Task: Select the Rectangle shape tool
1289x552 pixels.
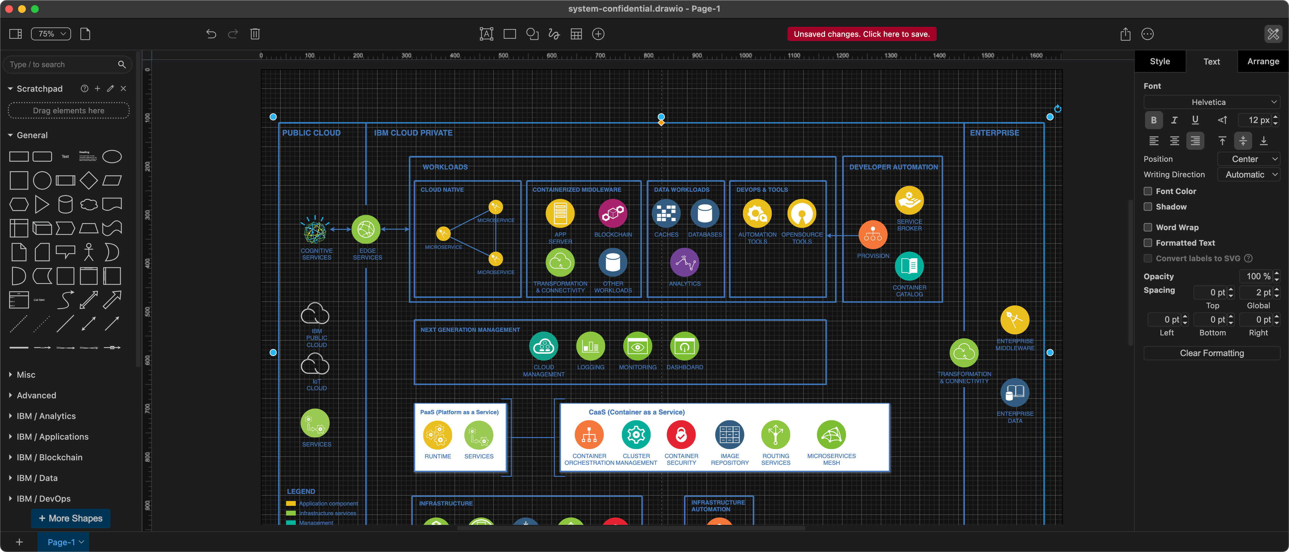Action: [x=510, y=34]
